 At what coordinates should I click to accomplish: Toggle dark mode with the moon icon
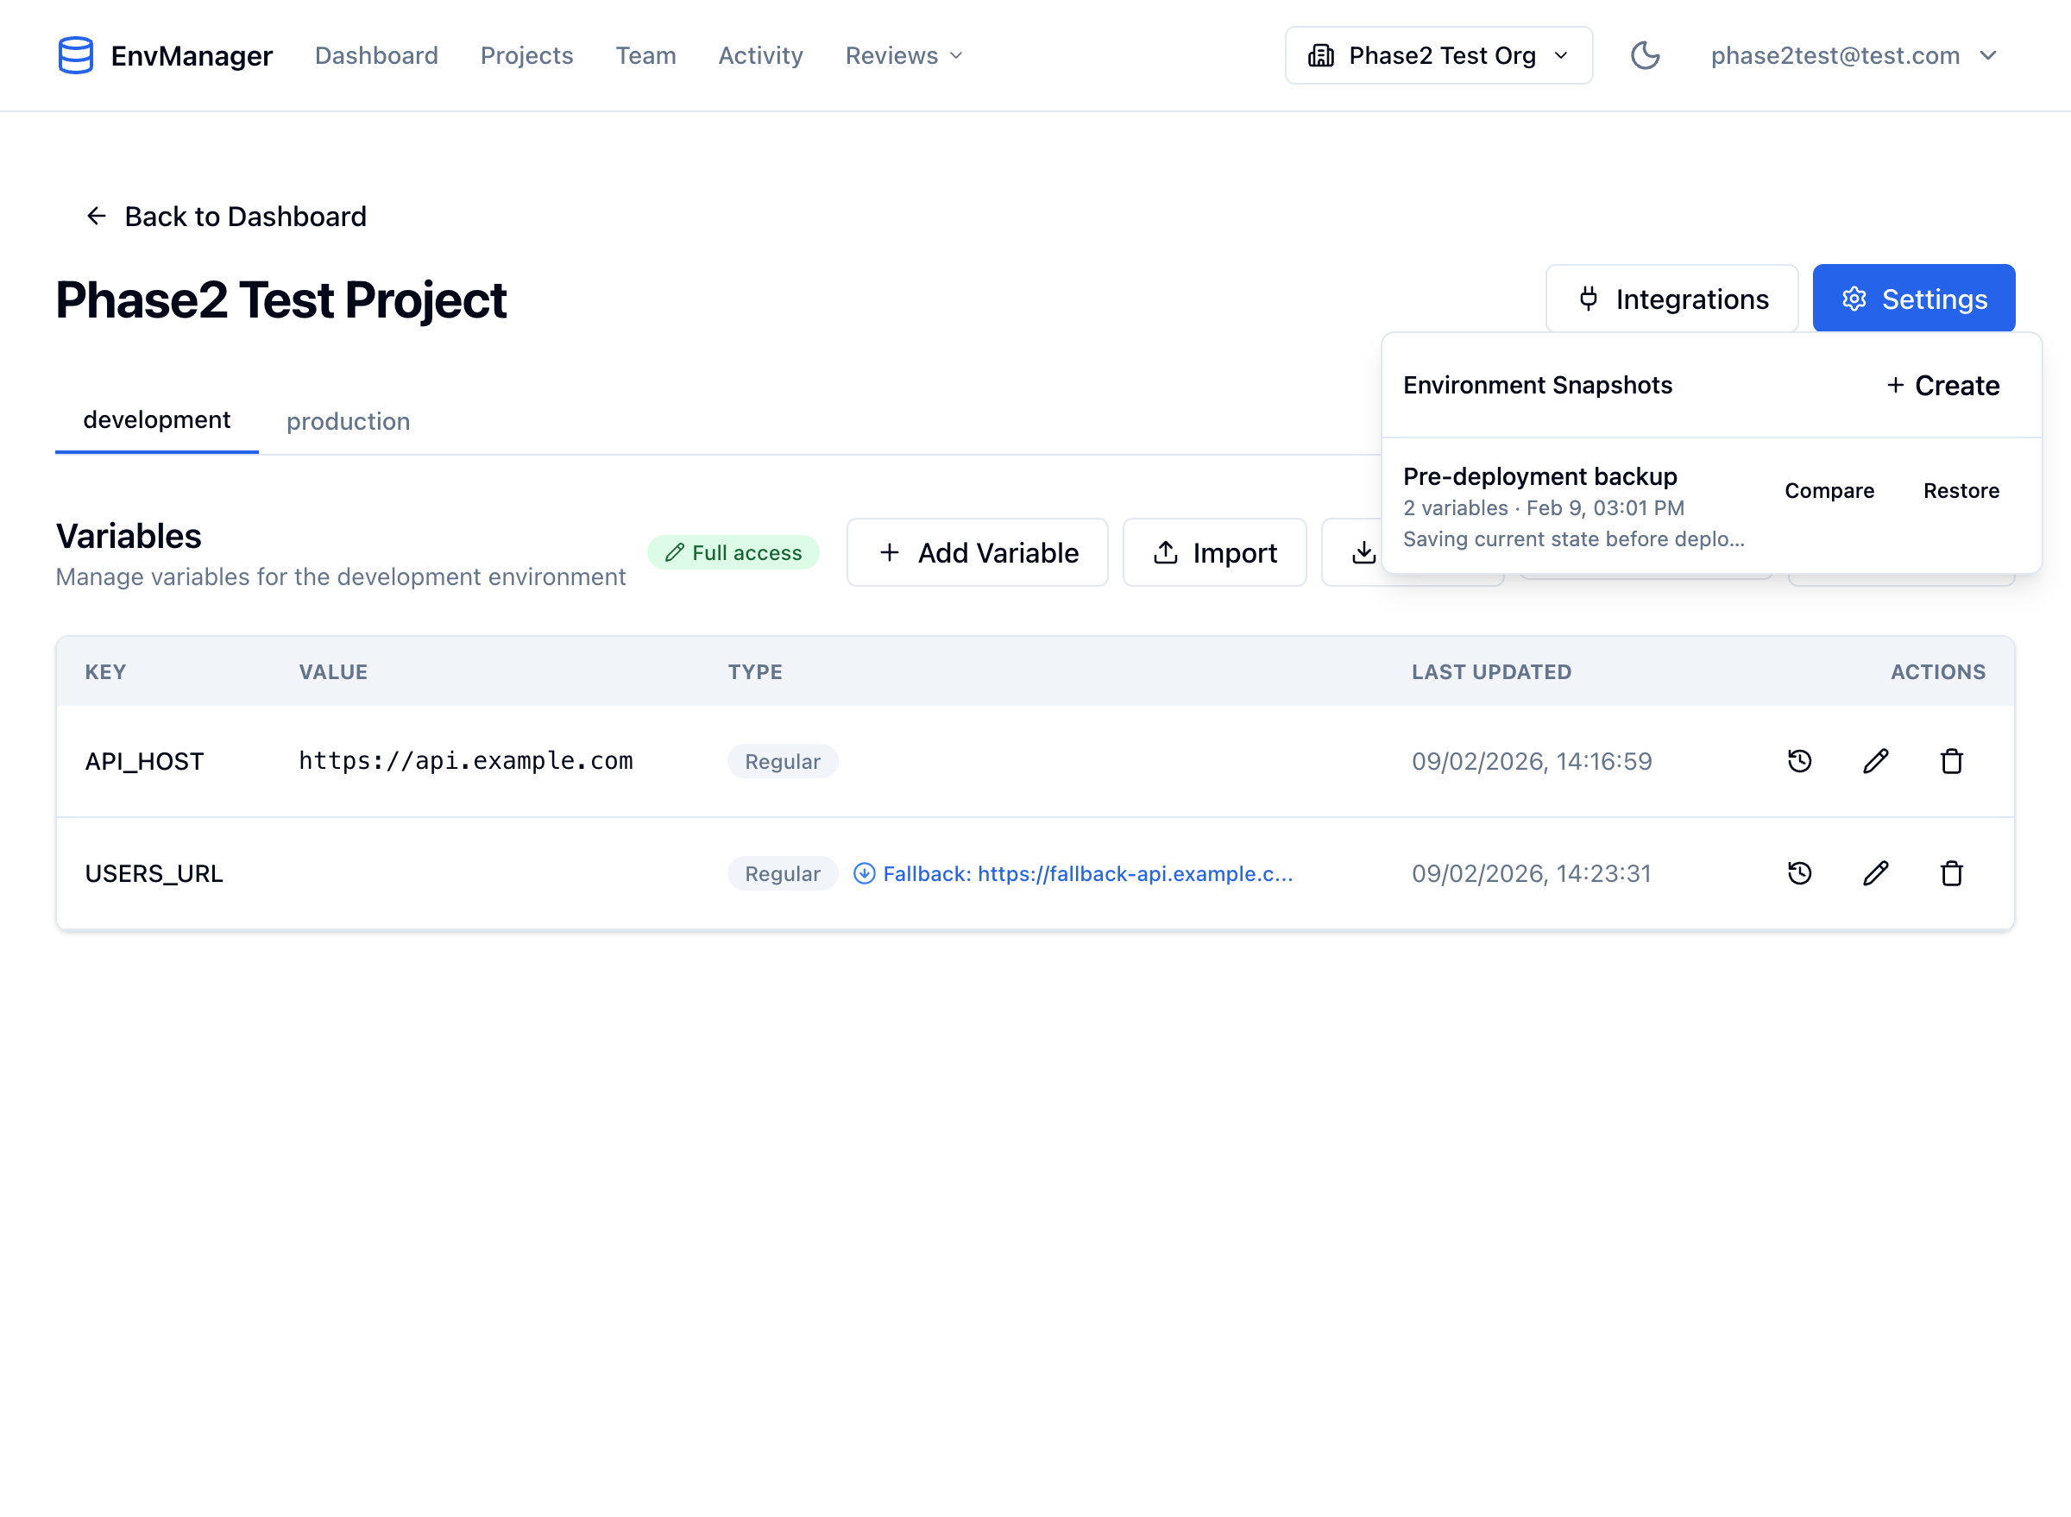(1644, 55)
